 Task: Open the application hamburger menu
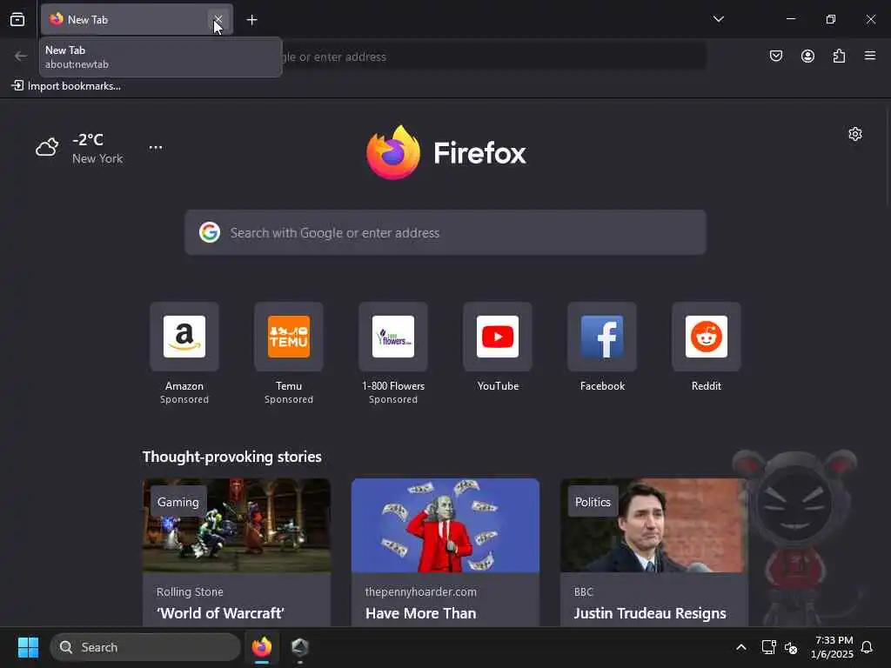pos(870,56)
